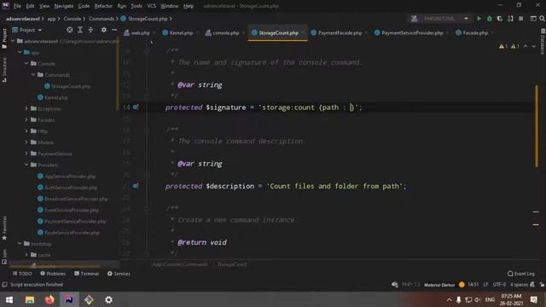Open Project panel settings gear
Viewport: 546px width, 307px height.
pos(104,30)
